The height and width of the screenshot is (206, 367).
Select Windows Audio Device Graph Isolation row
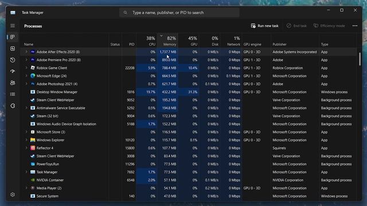(x=189, y=124)
